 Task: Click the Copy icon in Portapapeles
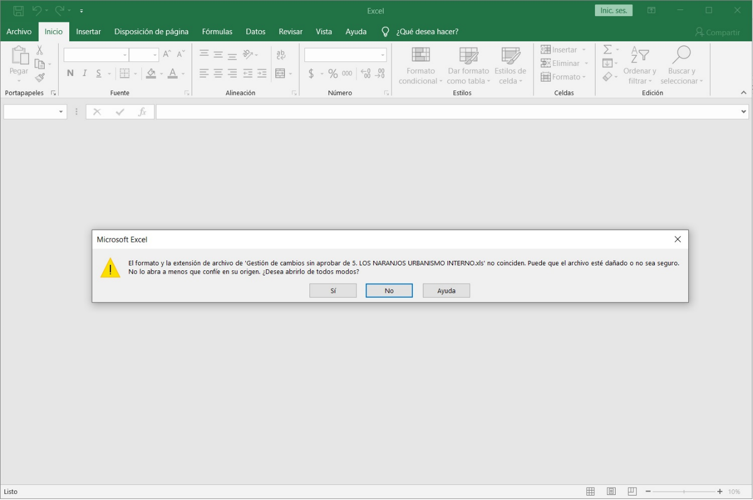tap(39, 64)
